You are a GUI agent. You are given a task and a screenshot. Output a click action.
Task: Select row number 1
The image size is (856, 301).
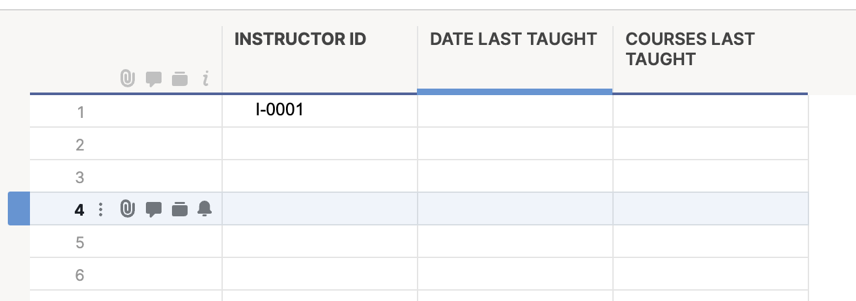point(81,112)
